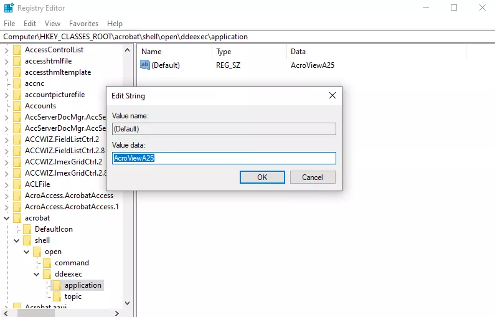Click the accesshtmlfile folder icon

coord(17,61)
